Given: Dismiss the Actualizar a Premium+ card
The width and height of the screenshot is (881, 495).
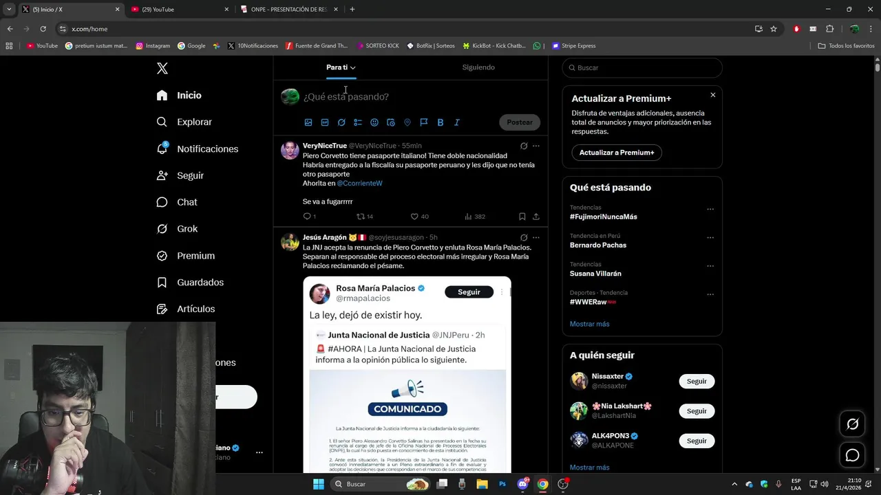Looking at the screenshot, I should coord(713,95).
